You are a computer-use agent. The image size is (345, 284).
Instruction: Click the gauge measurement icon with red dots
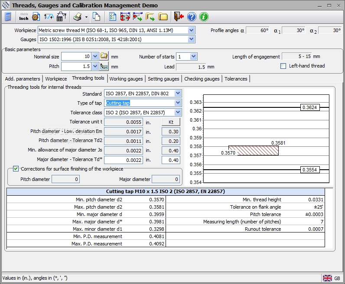125,17
